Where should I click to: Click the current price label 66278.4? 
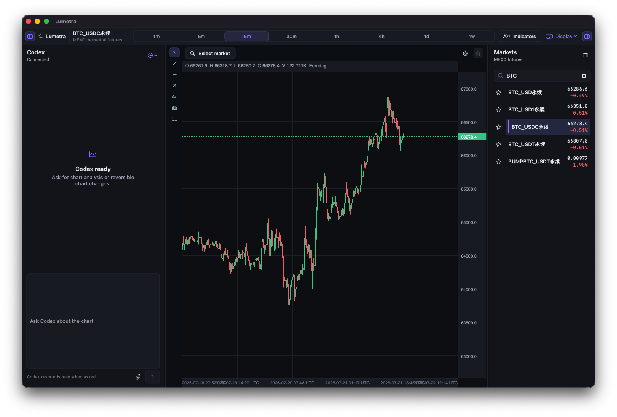click(472, 137)
